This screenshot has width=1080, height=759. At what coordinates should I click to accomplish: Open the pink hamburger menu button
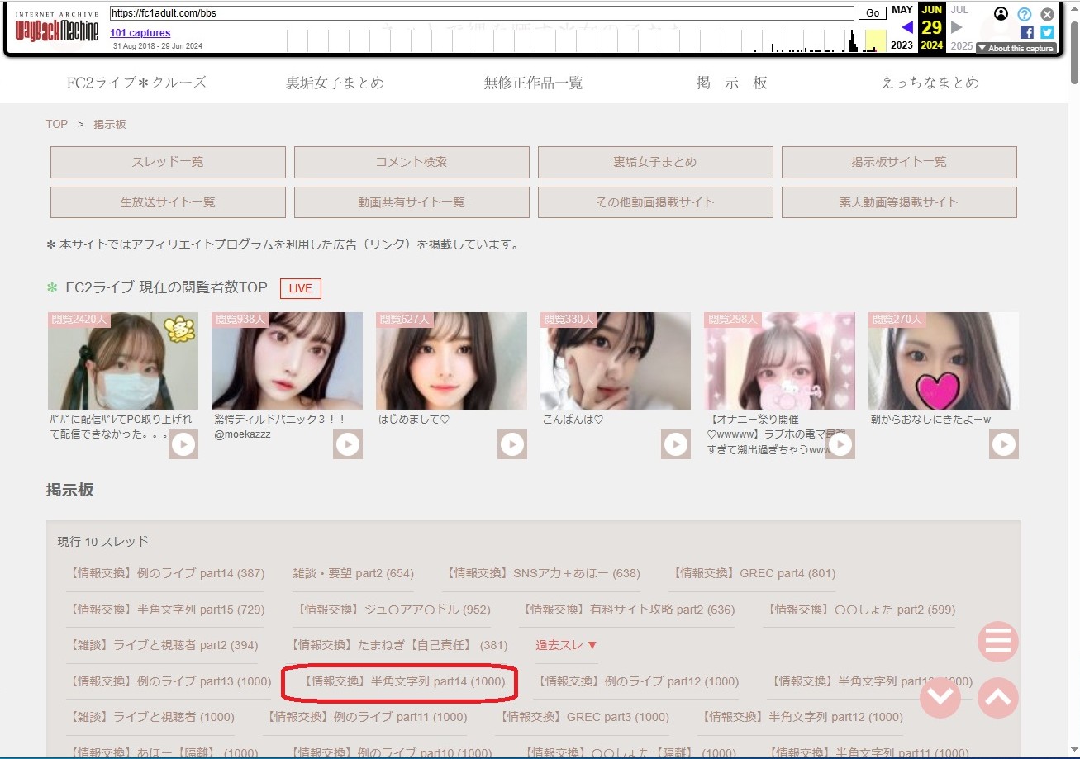click(x=997, y=642)
